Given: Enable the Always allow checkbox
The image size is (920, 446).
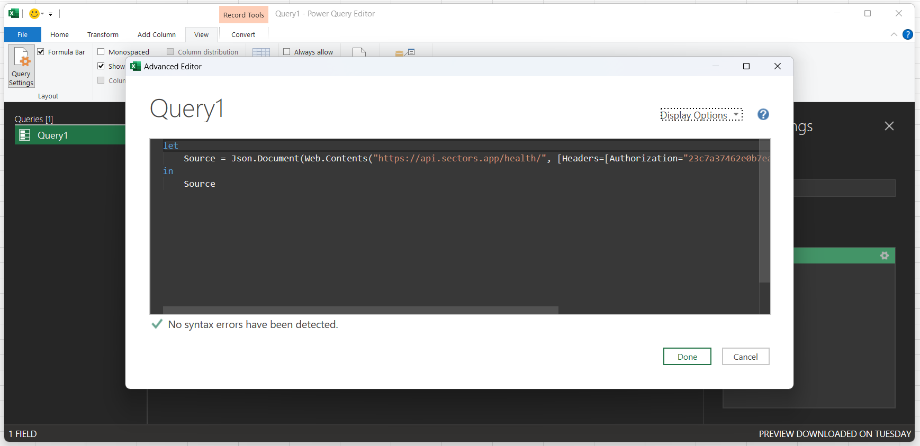Looking at the screenshot, I should pos(287,52).
